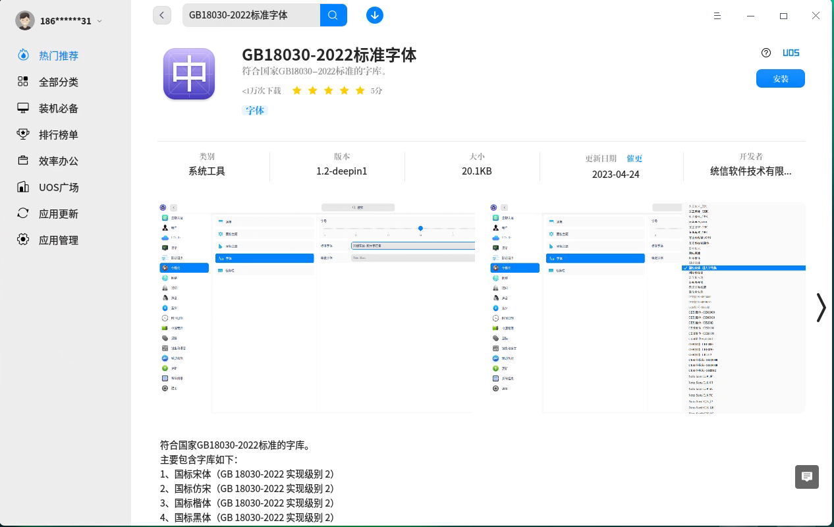Click the 应用更新 refresh icon

point(23,213)
